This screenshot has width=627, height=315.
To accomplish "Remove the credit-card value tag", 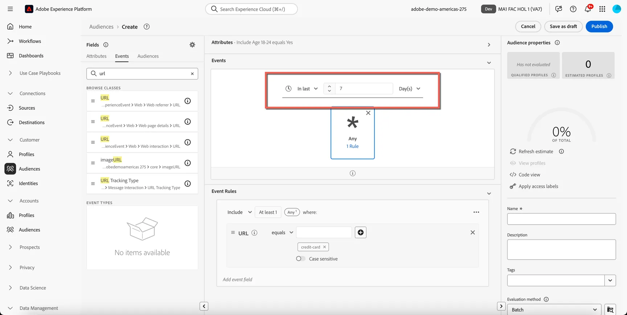I will 325,247.
